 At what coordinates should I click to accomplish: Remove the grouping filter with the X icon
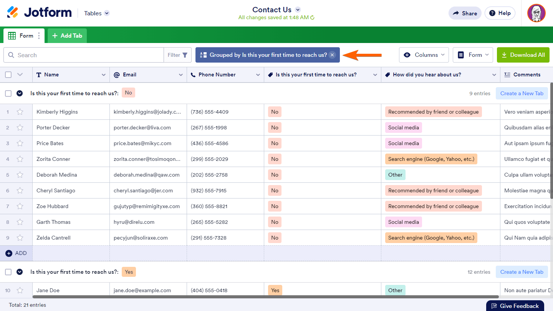[332, 55]
